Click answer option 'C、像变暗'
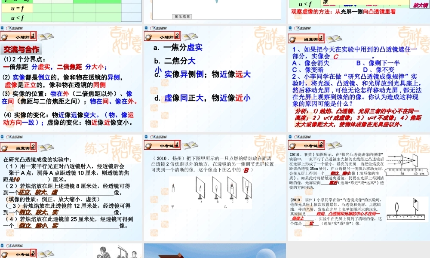Screen dimensions: 430x258 pos(308,70)
